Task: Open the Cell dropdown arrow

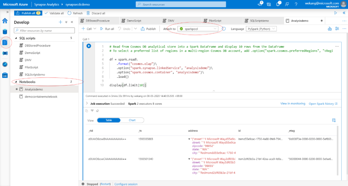Action: click(x=95, y=29)
